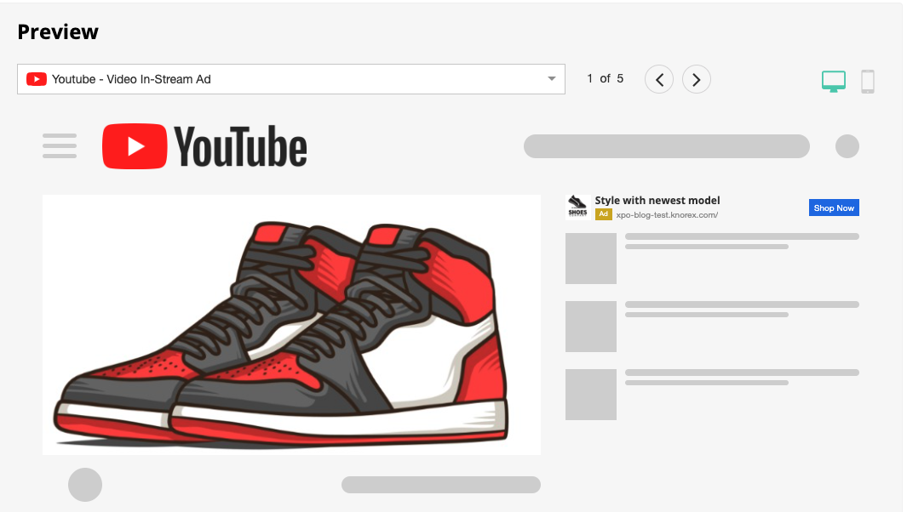Click the hamburger menu icon beside YouTube logo
The image size is (907, 512).
[x=60, y=145]
